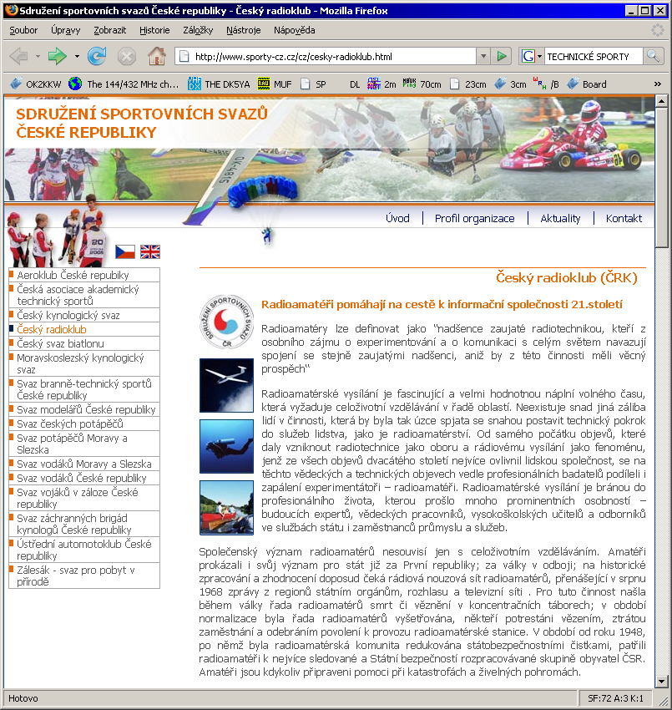Open the Board bookmark
This screenshot has height=710, width=672.
tap(587, 84)
